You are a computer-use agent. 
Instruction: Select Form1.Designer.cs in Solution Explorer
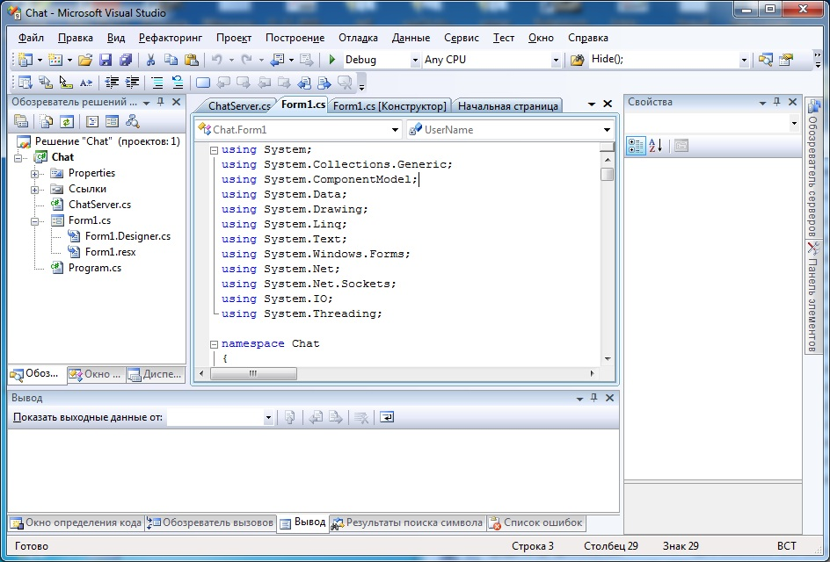pyautogui.click(x=127, y=236)
